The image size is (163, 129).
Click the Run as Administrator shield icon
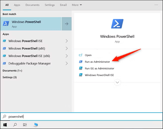click(x=81, y=62)
